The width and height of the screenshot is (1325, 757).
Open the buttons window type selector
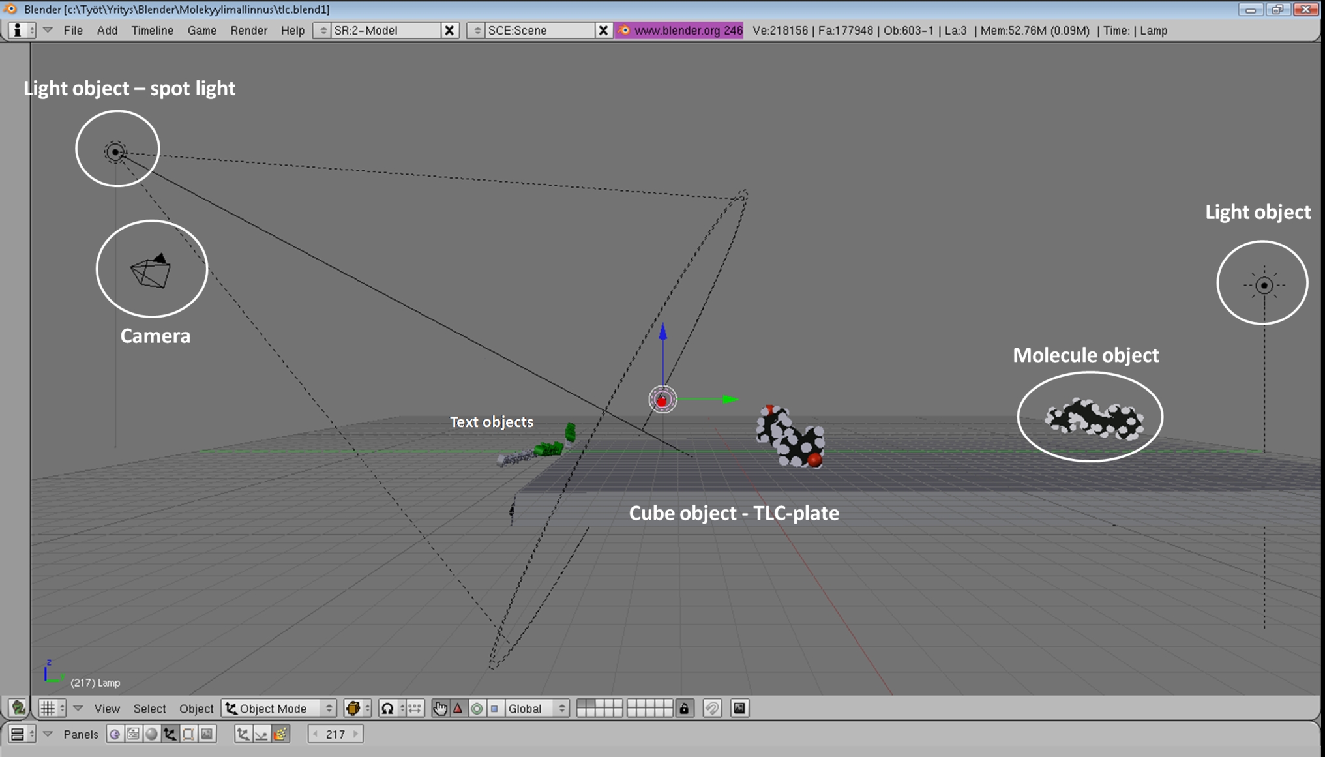pos(22,734)
